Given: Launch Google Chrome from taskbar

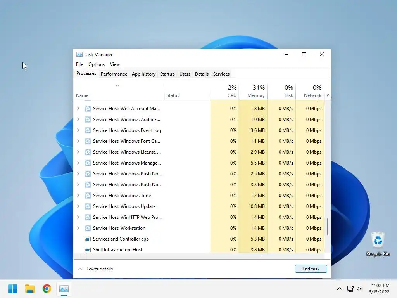Looking at the screenshot, I should point(47,289).
